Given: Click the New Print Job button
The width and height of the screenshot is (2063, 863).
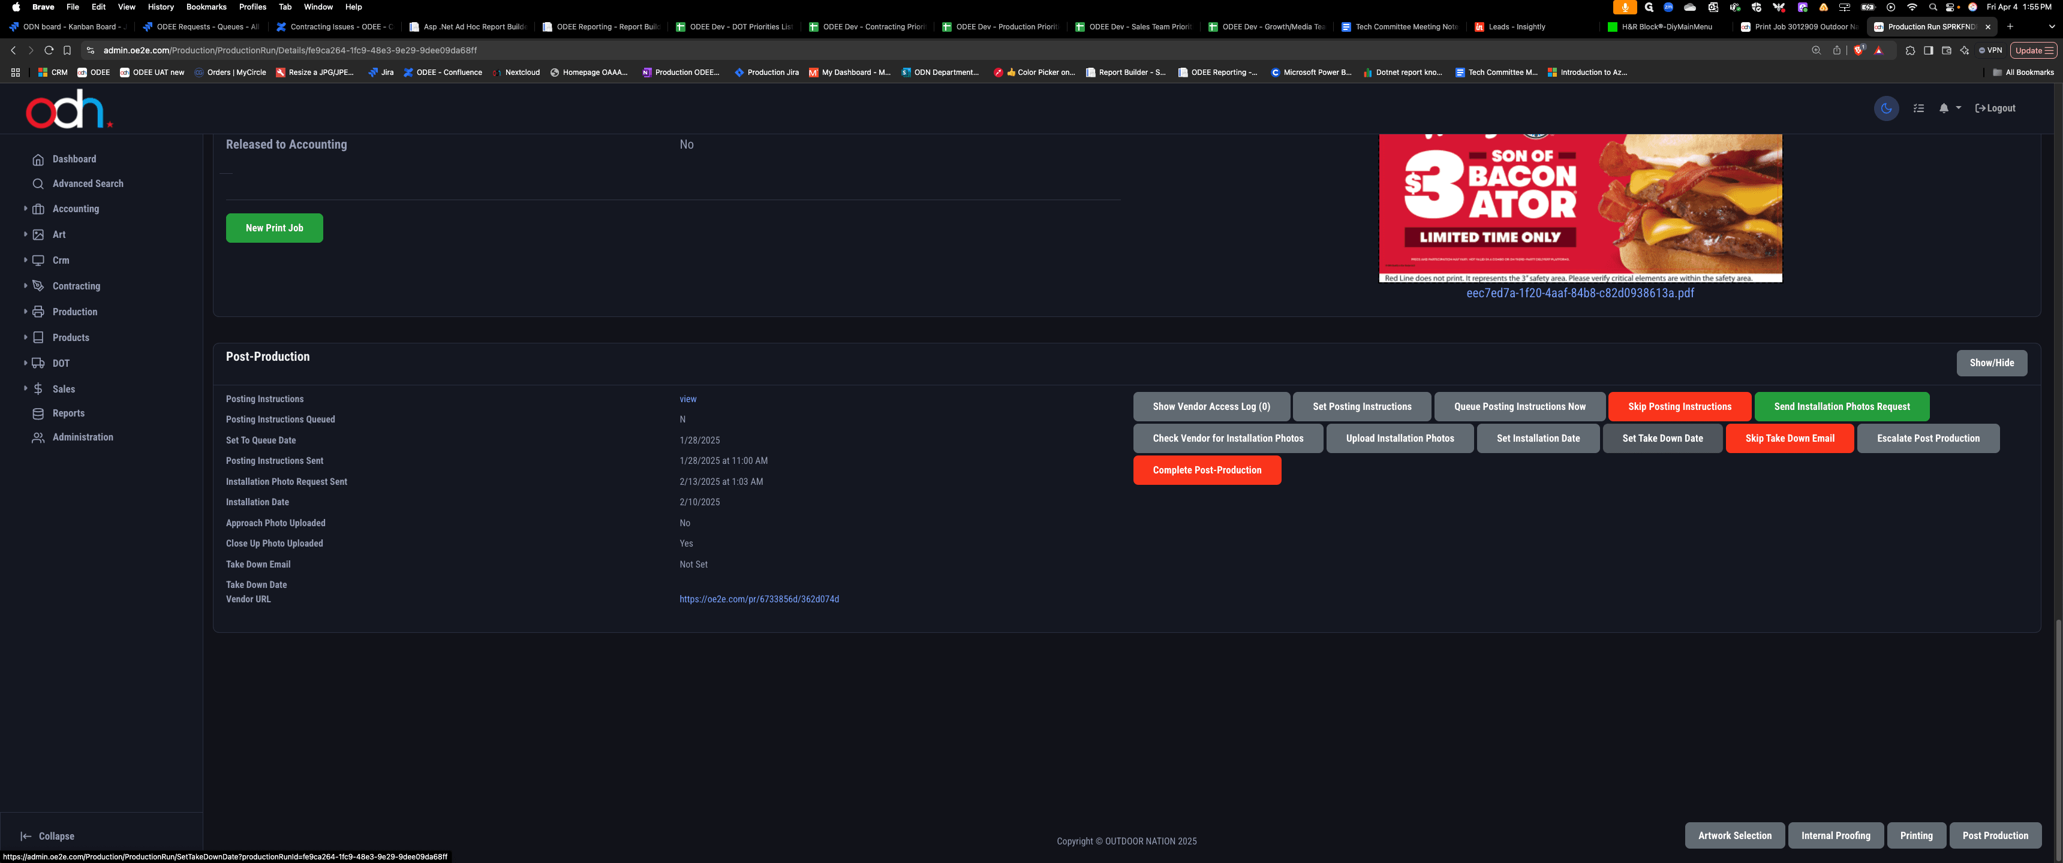Looking at the screenshot, I should pos(274,228).
